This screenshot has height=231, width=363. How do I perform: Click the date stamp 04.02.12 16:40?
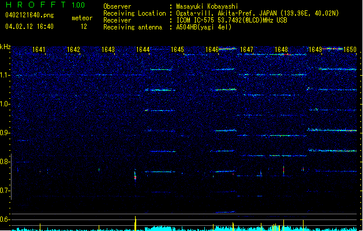coord(29,27)
